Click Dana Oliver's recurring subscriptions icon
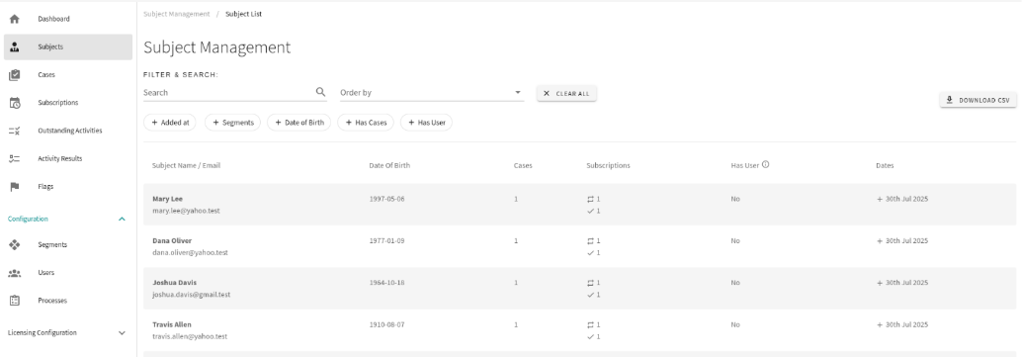This screenshot has height=357, width=1023. (590, 241)
